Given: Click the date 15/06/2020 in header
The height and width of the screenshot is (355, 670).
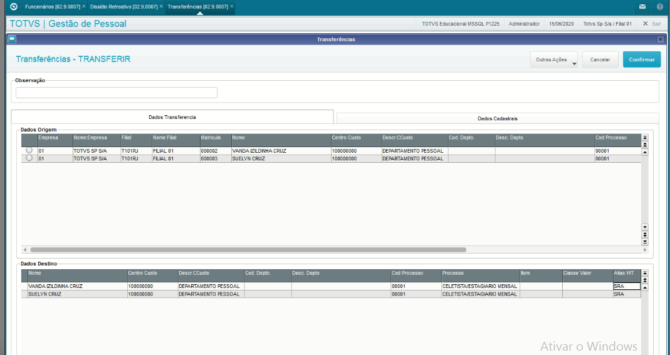Looking at the screenshot, I should (561, 24).
